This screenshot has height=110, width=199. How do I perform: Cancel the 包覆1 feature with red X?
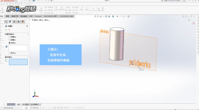click(x=9, y=30)
